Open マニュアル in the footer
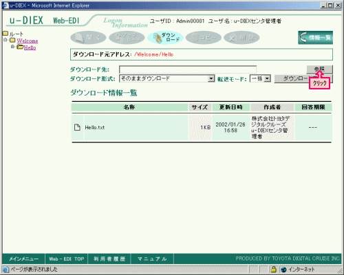The height and width of the screenshot is (275, 344). point(152,259)
